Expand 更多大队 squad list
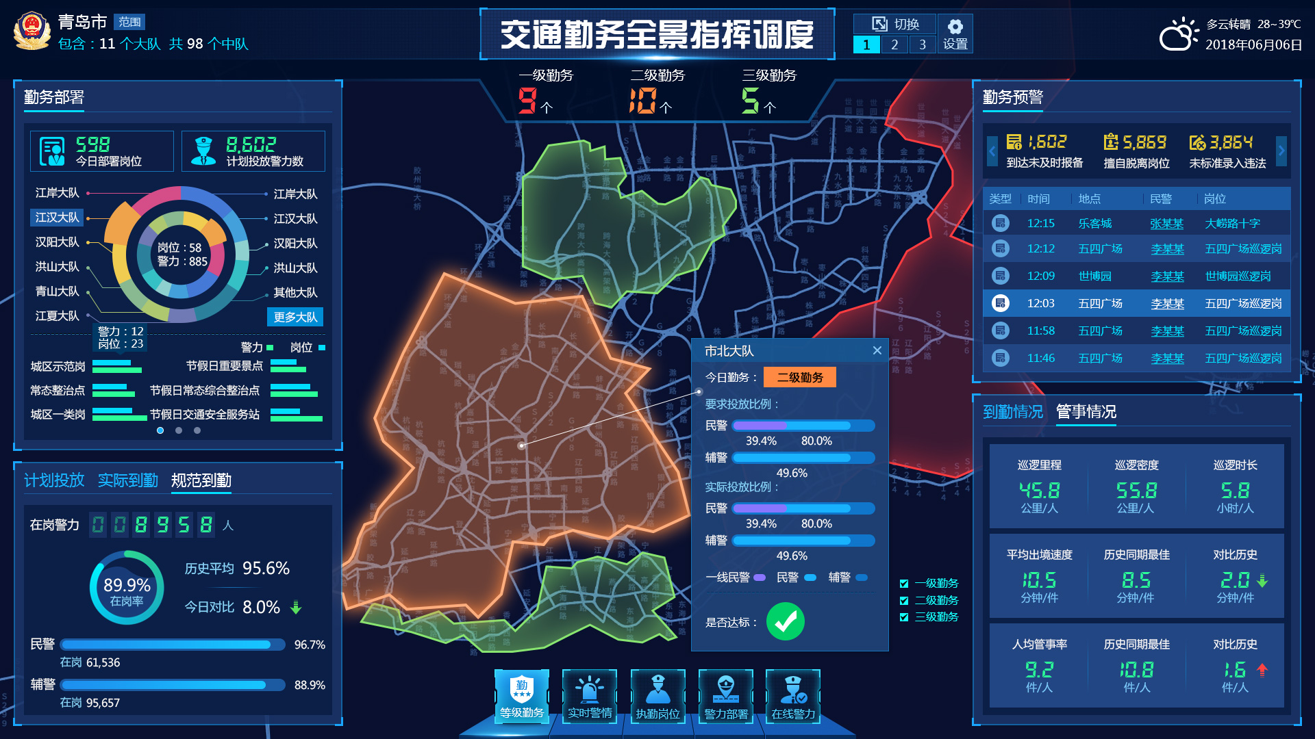Viewport: 1315px width, 739px height. (x=295, y=317)
